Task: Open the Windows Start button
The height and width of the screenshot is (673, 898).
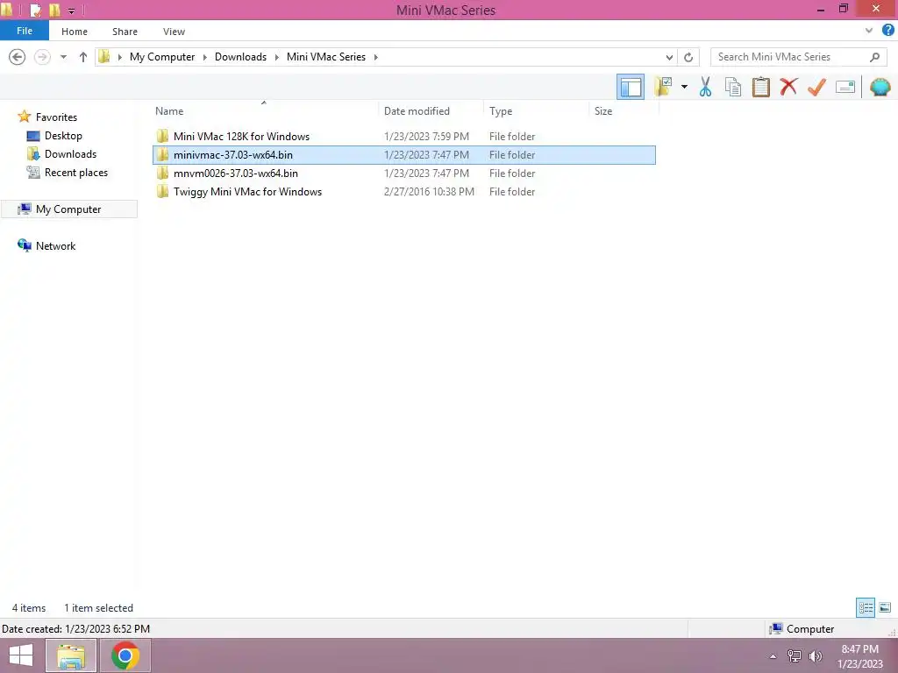Action: (21, 655)
